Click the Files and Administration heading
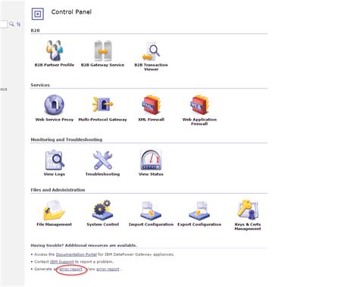359x287 pixels. 58,190
